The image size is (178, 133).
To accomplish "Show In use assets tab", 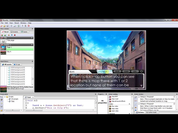I will click(17, 65).
